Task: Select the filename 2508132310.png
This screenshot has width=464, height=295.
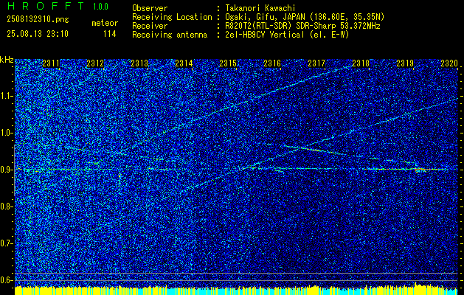Action: coord(38,20)
